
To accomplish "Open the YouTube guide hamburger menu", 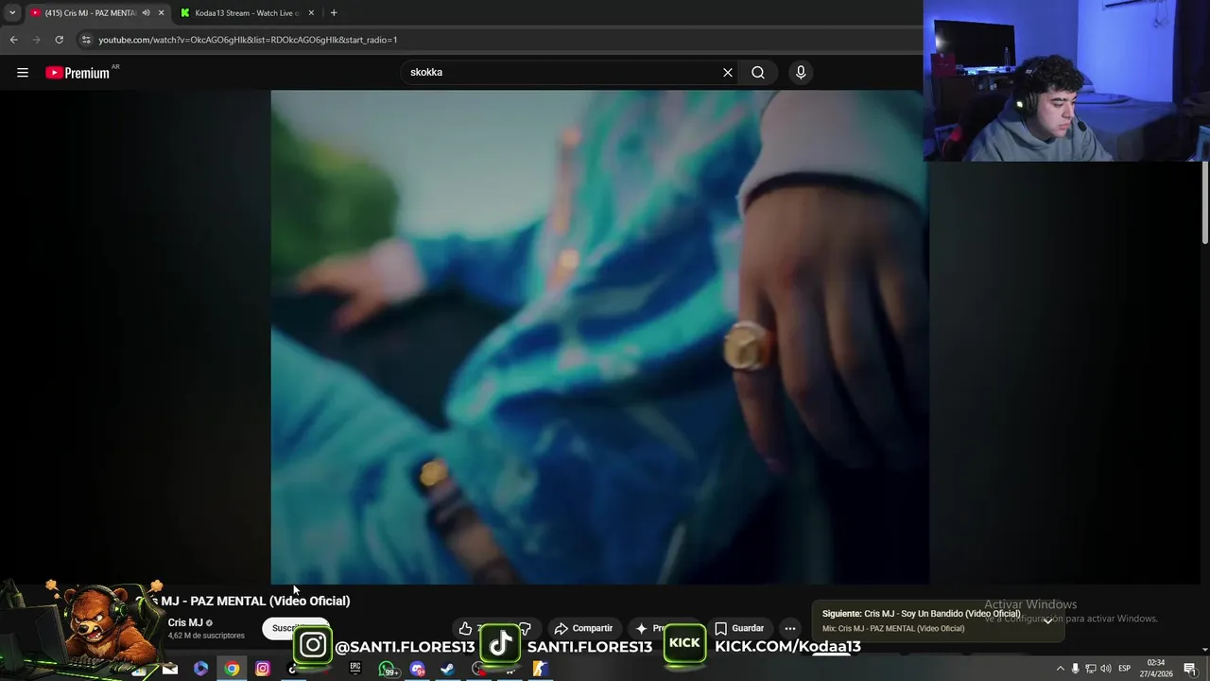I will pos(23,73).
